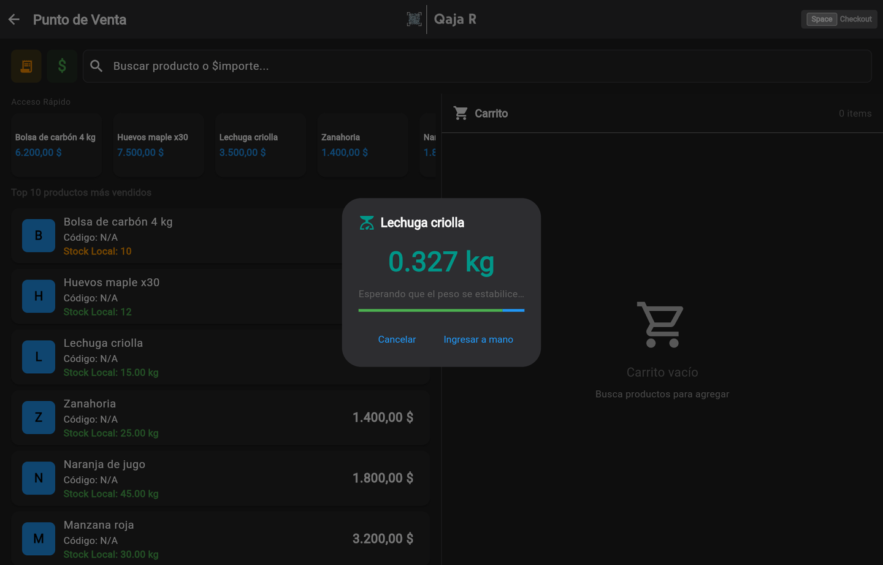The width and height of the screenshot is (883, 565).
Task: Select the blue B avatar for Bolsa de carbón
Action: 39,235
